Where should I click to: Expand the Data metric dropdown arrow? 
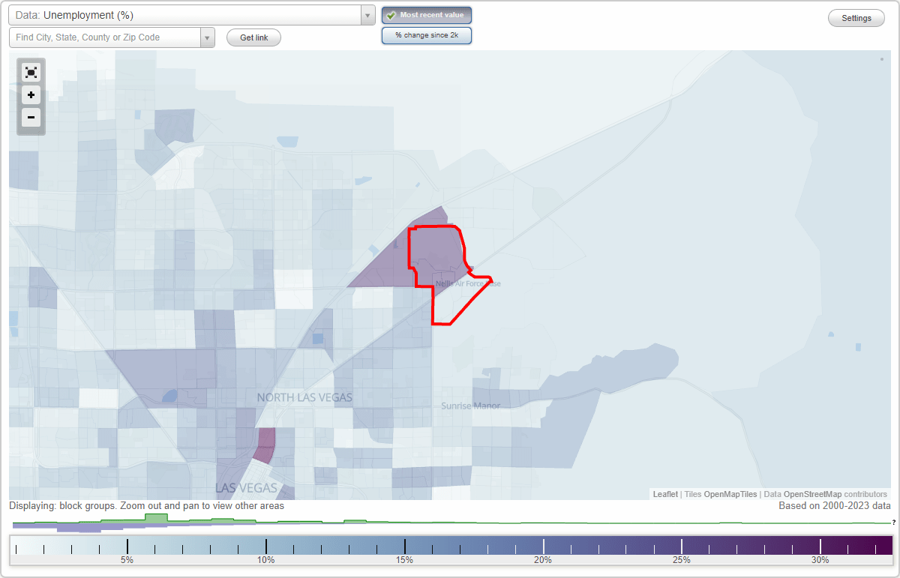(367, 14)
